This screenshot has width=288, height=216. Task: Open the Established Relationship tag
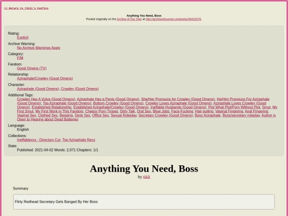tap(52, 107)
